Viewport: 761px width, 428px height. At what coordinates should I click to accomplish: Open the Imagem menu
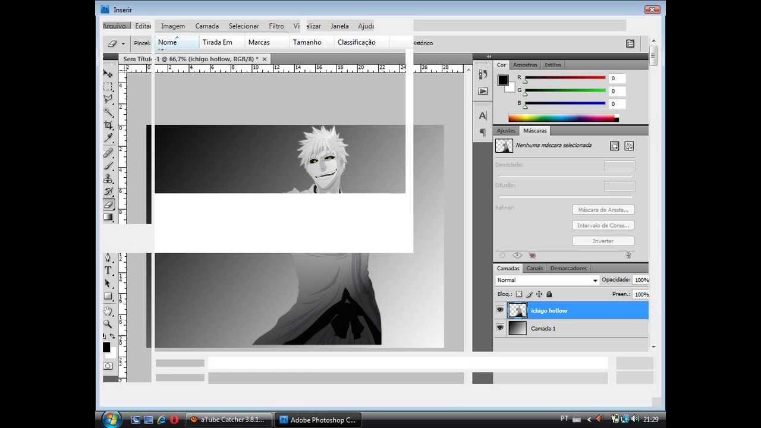coord(173,26)
